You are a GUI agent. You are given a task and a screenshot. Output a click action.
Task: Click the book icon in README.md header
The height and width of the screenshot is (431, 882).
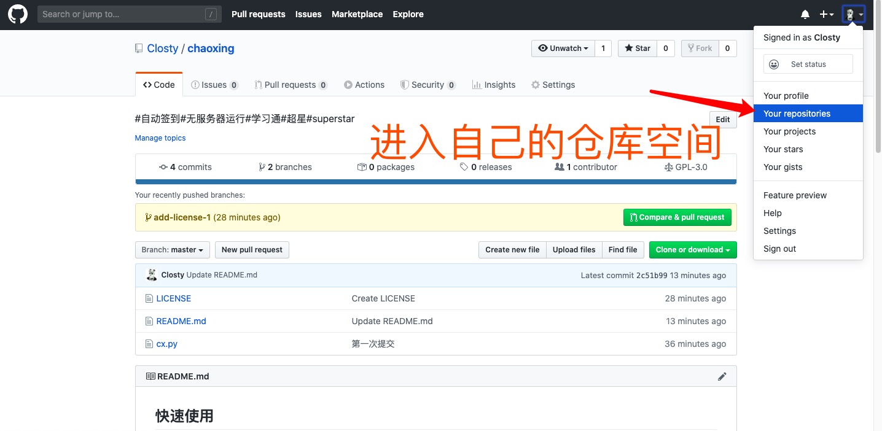click(150, 376)
